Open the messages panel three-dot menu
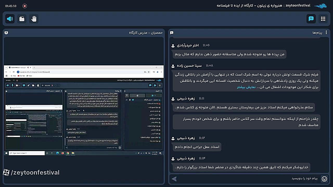 pos(326,33)
